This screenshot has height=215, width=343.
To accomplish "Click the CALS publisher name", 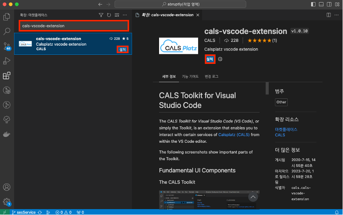I will click(210, 40).
